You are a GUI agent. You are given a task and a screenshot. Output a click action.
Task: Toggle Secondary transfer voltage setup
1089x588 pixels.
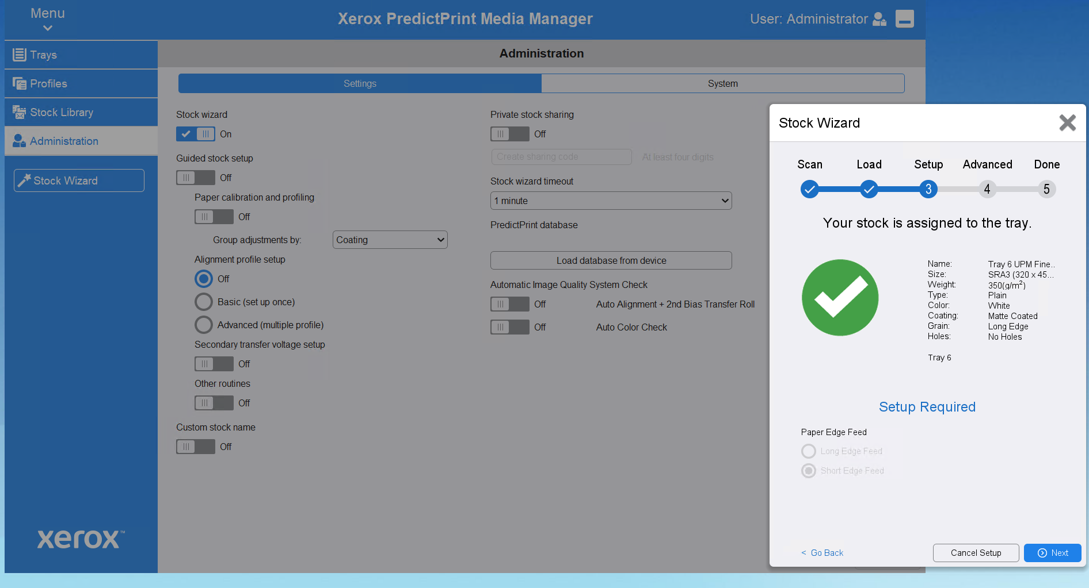[x=214, y=364]
